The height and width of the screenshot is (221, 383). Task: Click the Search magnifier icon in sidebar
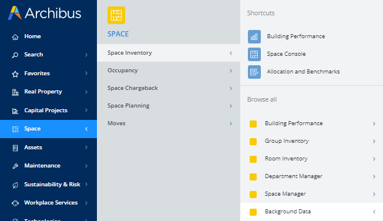point(15,55)
